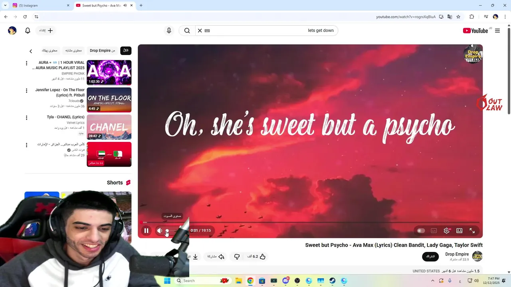The width and height of the screenshot is (511, 287).
Task: Open the live Arab Cup match thumbnail
Action: coord(109,154)
